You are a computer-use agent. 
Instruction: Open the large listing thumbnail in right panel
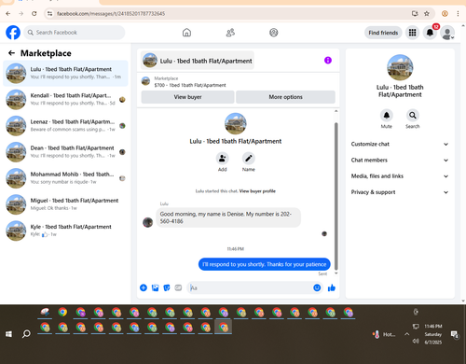400,67
